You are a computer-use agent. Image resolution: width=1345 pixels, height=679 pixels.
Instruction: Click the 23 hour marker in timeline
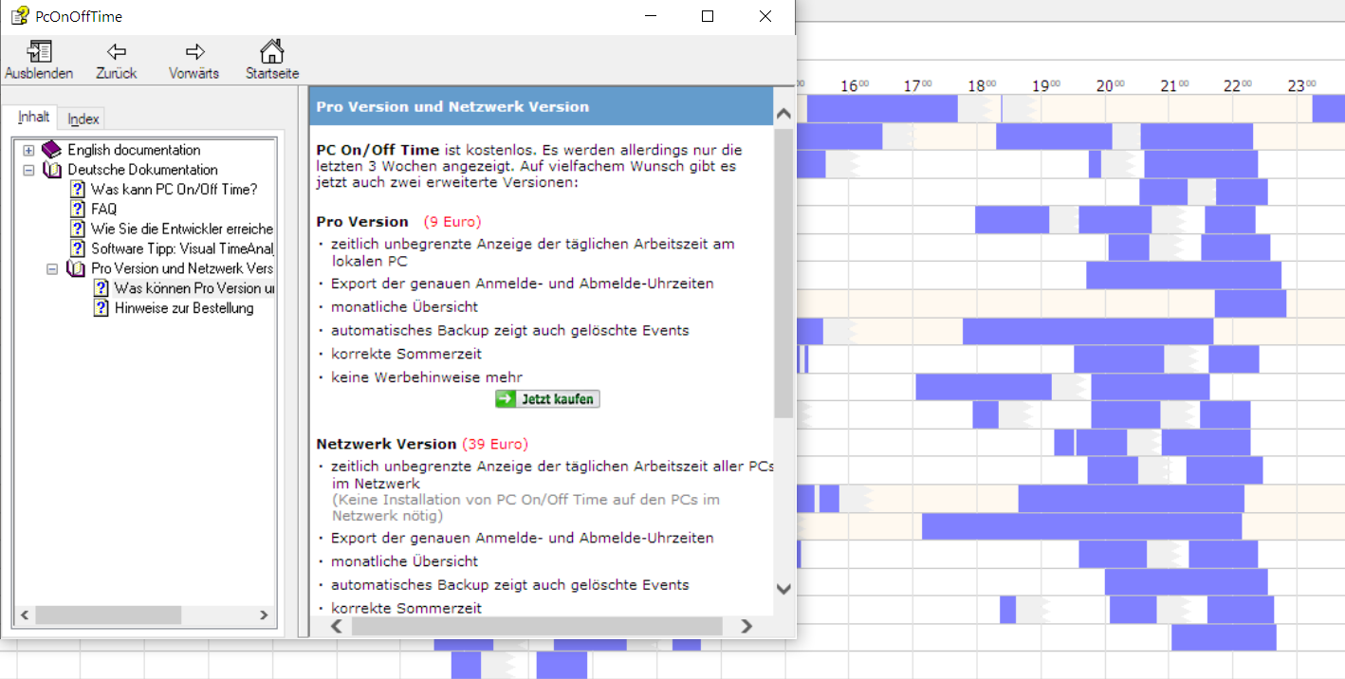coord(1301,85)
